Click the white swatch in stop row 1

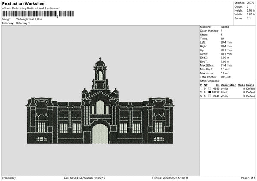point(210,88)
